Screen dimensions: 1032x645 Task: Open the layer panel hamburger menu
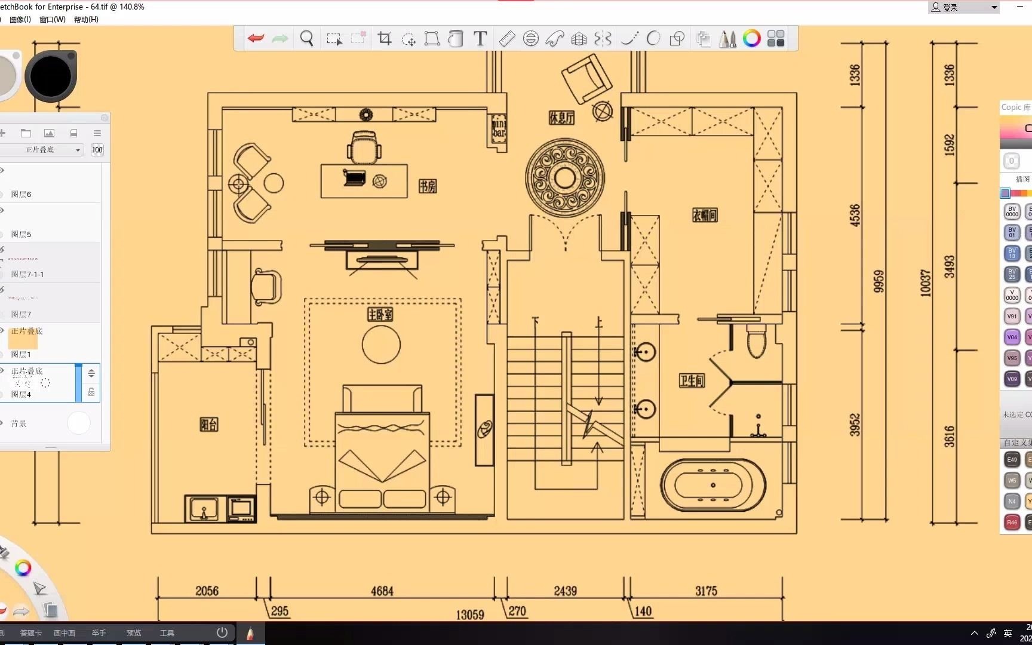97,133
